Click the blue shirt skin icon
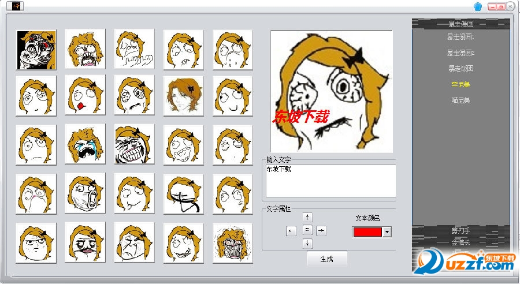 pos(478,6)
